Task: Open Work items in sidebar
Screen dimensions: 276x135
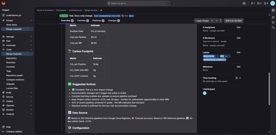Action: pyautogui.click(x=17, y=25)
